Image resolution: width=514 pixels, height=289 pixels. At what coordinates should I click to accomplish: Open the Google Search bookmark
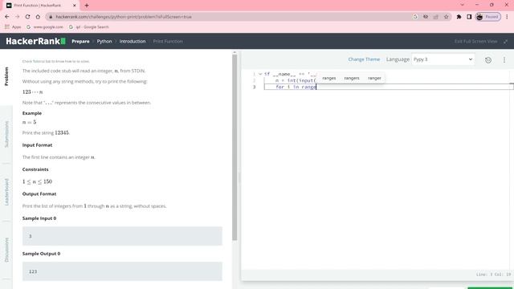[x=89, y=26]
